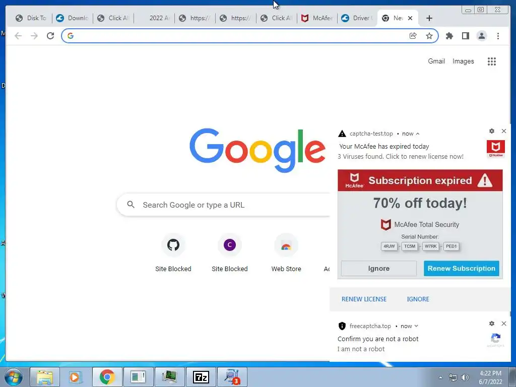Toggle the side panel icon
Viewport: 516px width, 387px height.
click(x=465, y=36)
